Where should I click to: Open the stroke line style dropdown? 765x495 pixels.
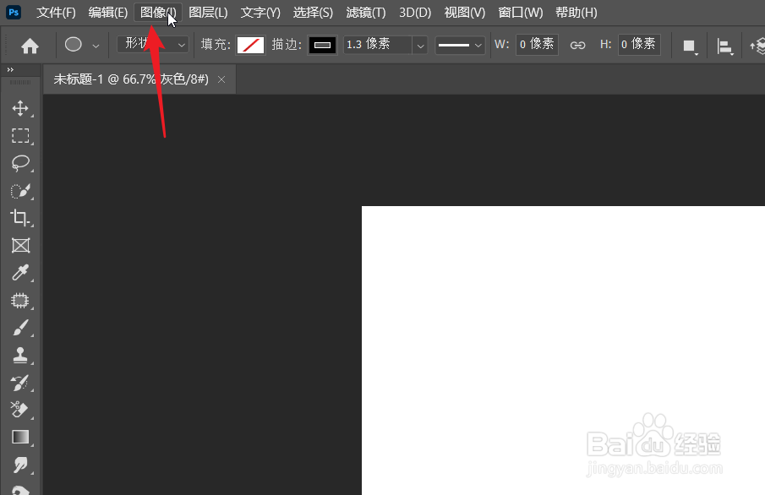tap(460, 45)
